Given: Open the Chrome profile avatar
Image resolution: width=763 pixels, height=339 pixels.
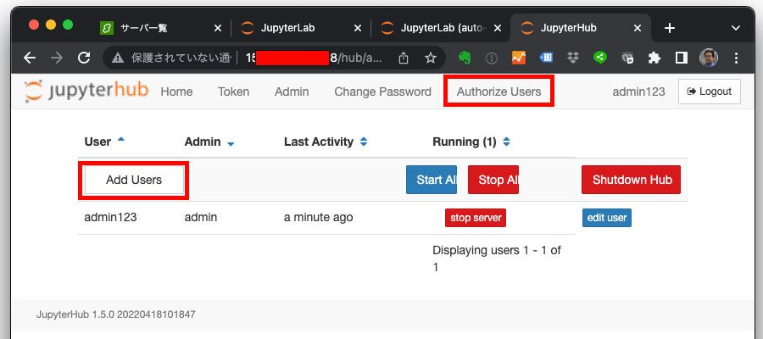Looking at the screenshot, I should pos(709,58).
